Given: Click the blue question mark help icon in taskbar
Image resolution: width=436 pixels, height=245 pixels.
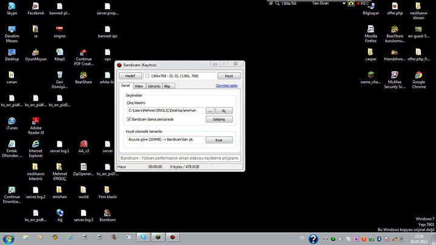Looking at the screenshot, I should tap(313, 239).
